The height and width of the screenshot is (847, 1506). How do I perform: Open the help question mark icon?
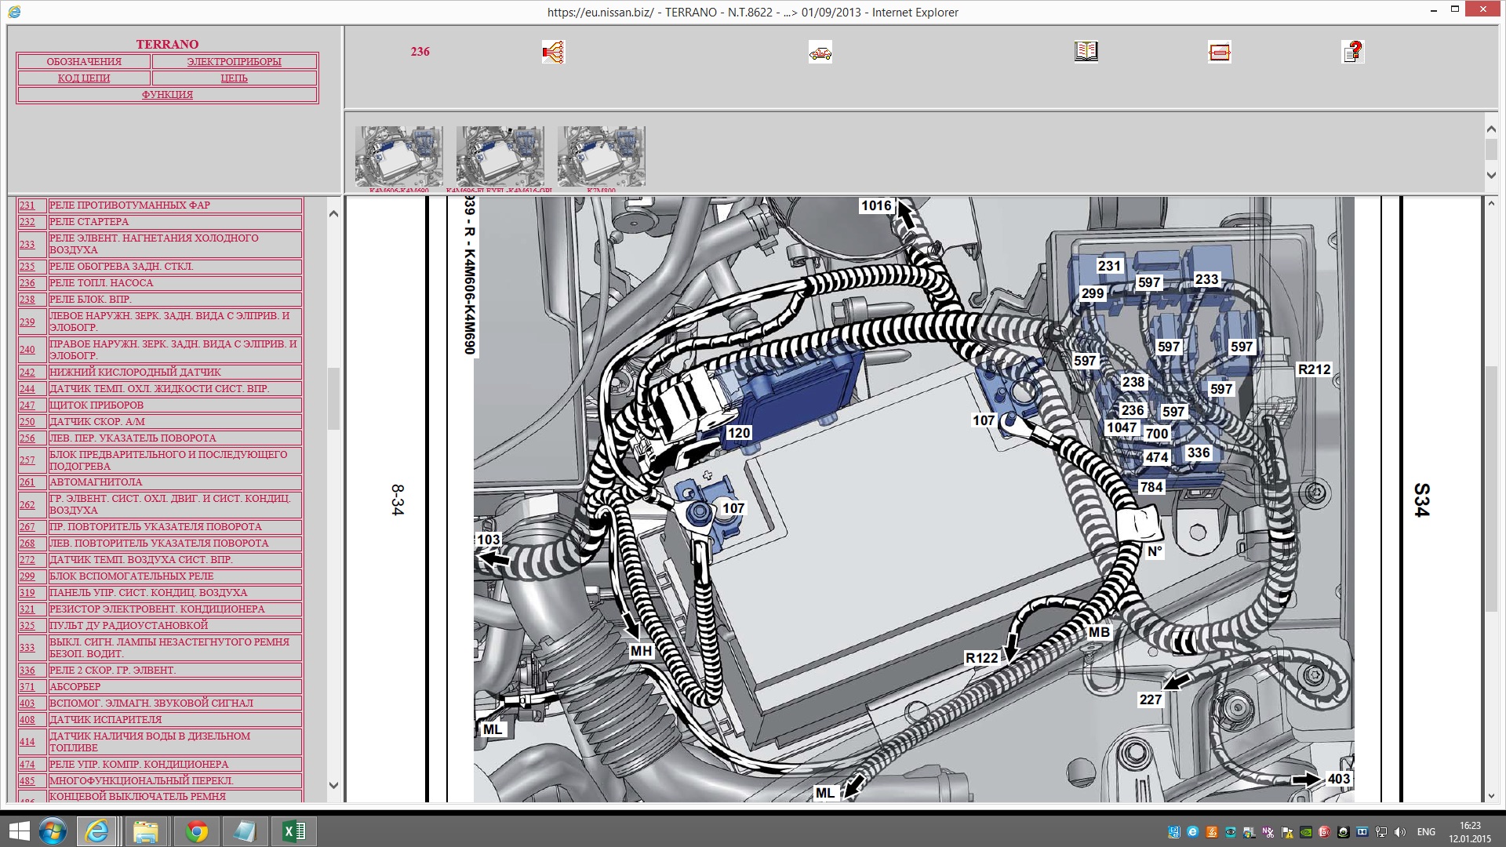[1353, 52]
